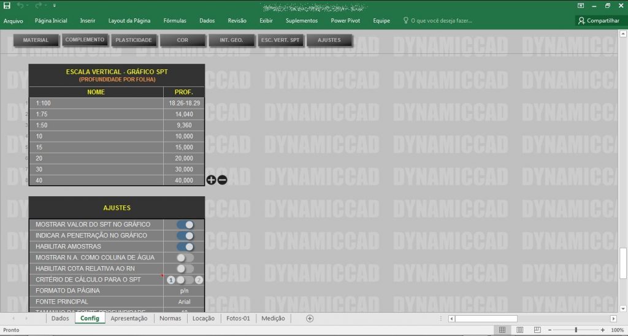
Task: Open Dados ribbon tab
Action: (207, 20)
